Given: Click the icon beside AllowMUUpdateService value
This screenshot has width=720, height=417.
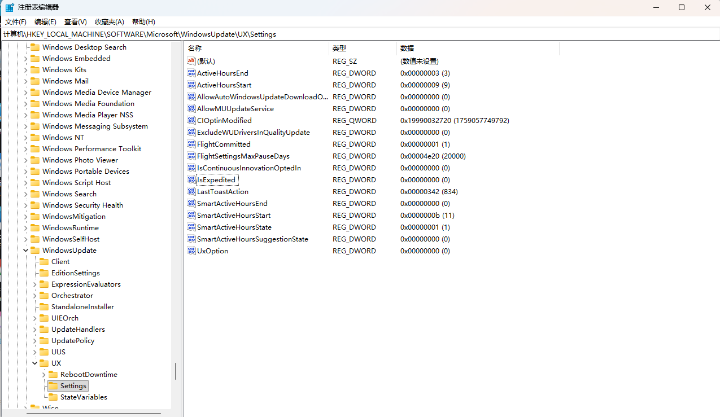Looking at the screenshot, I should [191, 108].
